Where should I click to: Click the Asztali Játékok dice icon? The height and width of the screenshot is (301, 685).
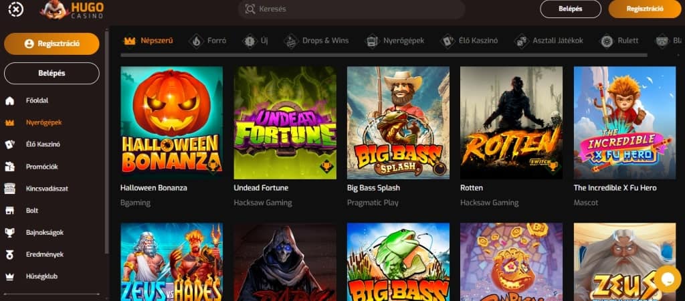522,41
